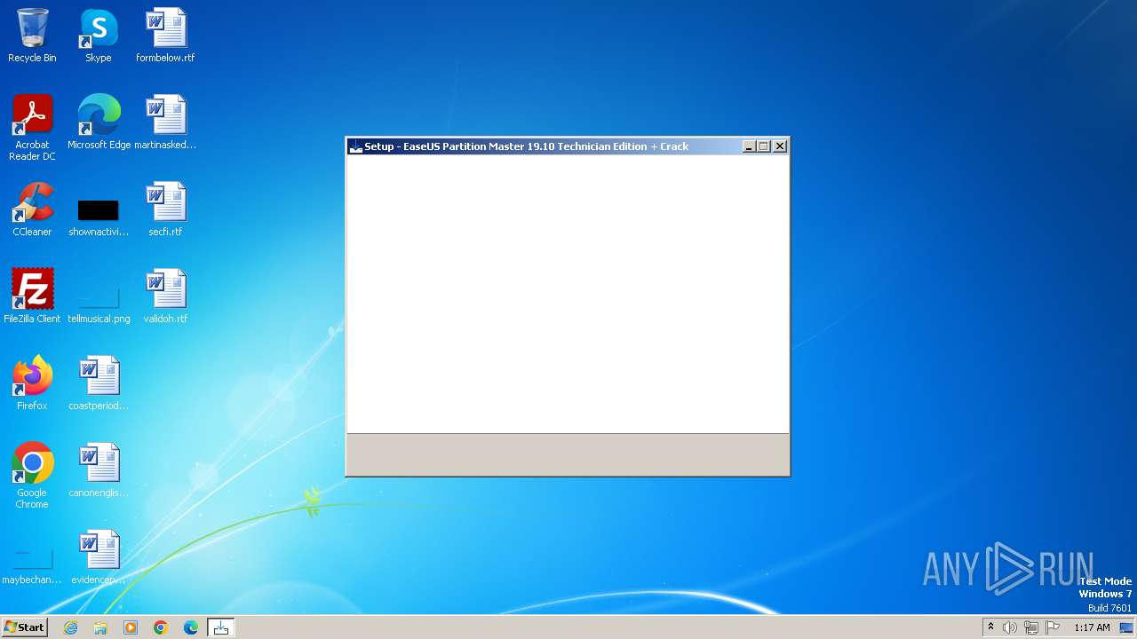Launch Google Chrome desktop shortcut

[32, 476]
